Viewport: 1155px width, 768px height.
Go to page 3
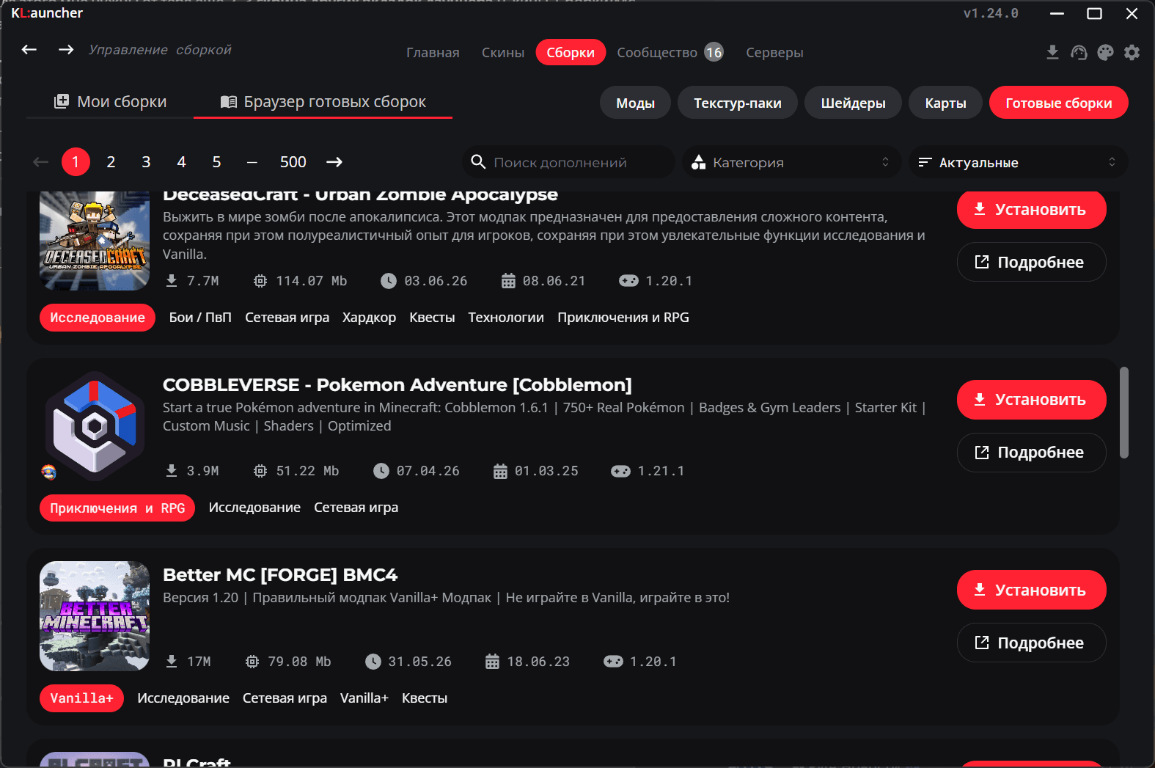[146, 162]
